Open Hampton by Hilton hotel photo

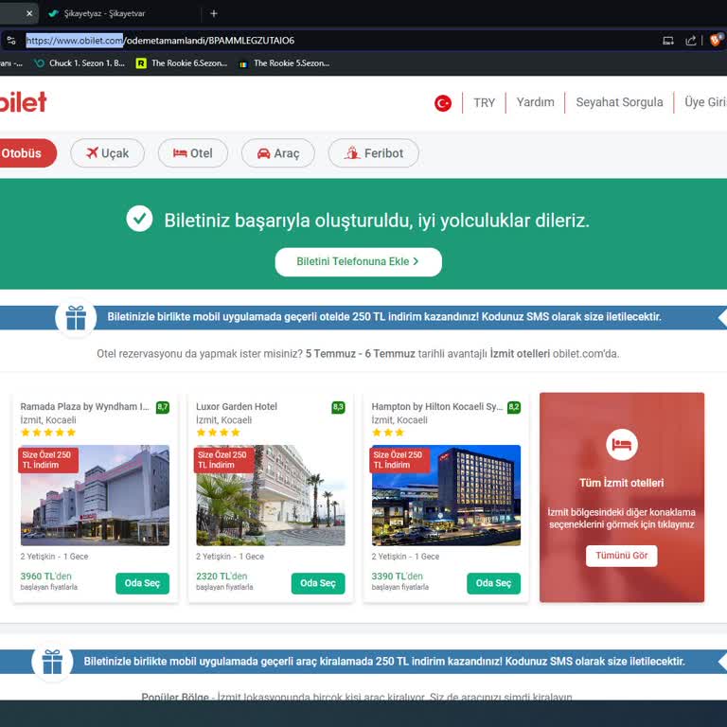tap(446, 495)
